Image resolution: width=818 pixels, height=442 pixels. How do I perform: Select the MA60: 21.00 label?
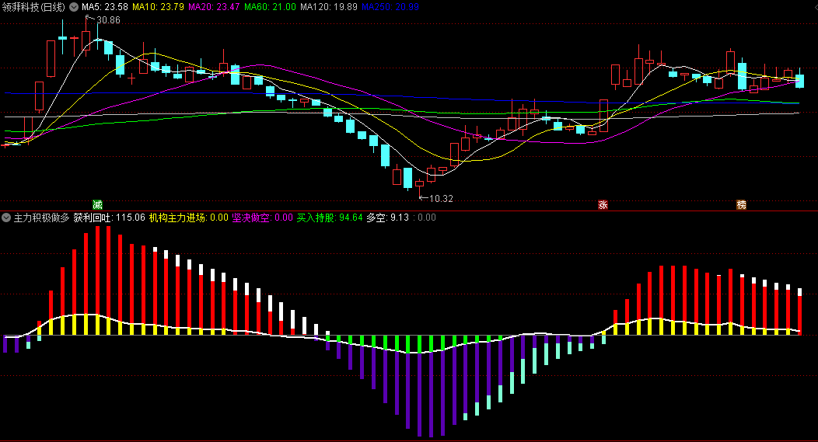pos(270,7)
